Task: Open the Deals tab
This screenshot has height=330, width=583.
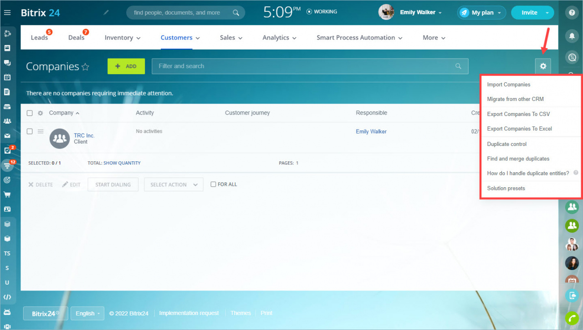Action: 77,38
